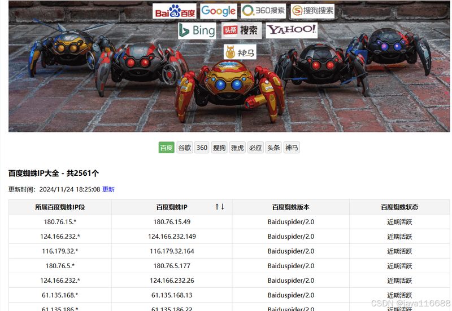
Task: Select the 必应 tab
Action: tap(255, 148)
